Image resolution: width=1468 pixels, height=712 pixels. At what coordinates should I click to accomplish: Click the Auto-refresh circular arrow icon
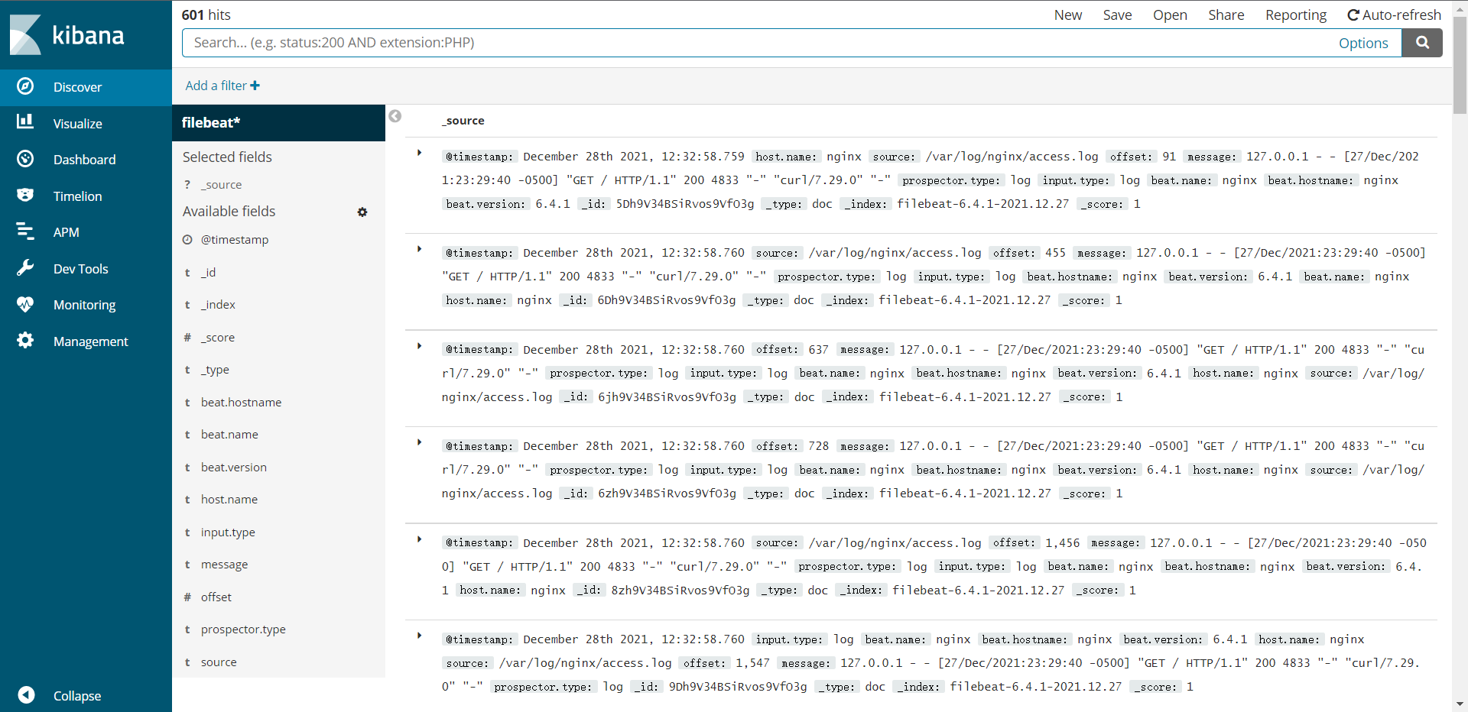click(x=1353, y=15)
